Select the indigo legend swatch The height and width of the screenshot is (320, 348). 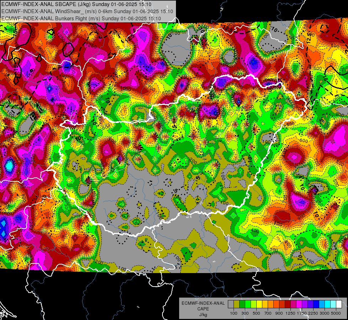[x=310, y=304]
